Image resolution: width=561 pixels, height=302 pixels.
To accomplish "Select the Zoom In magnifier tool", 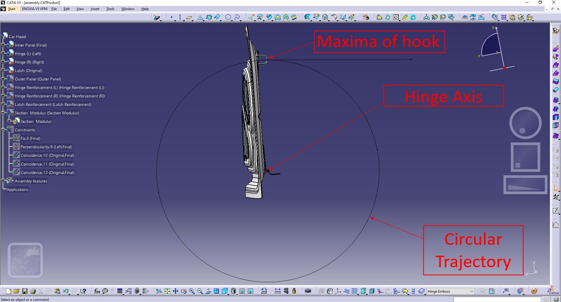I will 192,291.
